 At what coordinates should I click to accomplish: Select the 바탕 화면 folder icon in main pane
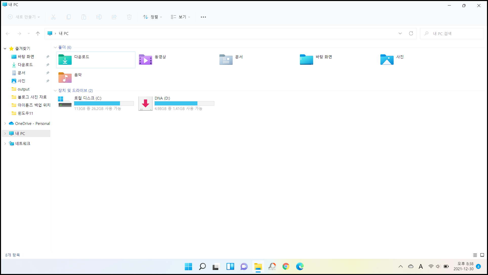(307, 60)
